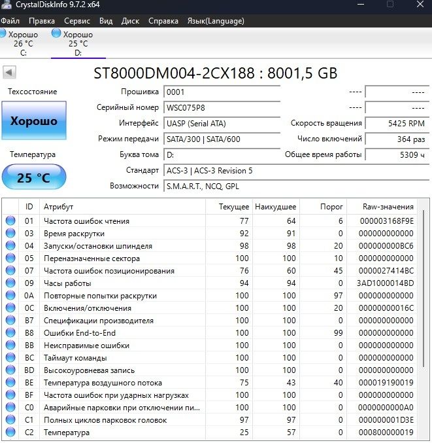This screenshot has height=443, width=432.
Task: Select row Температура воздушного потока
Action: pyautogui.click(x=210, y=383)
